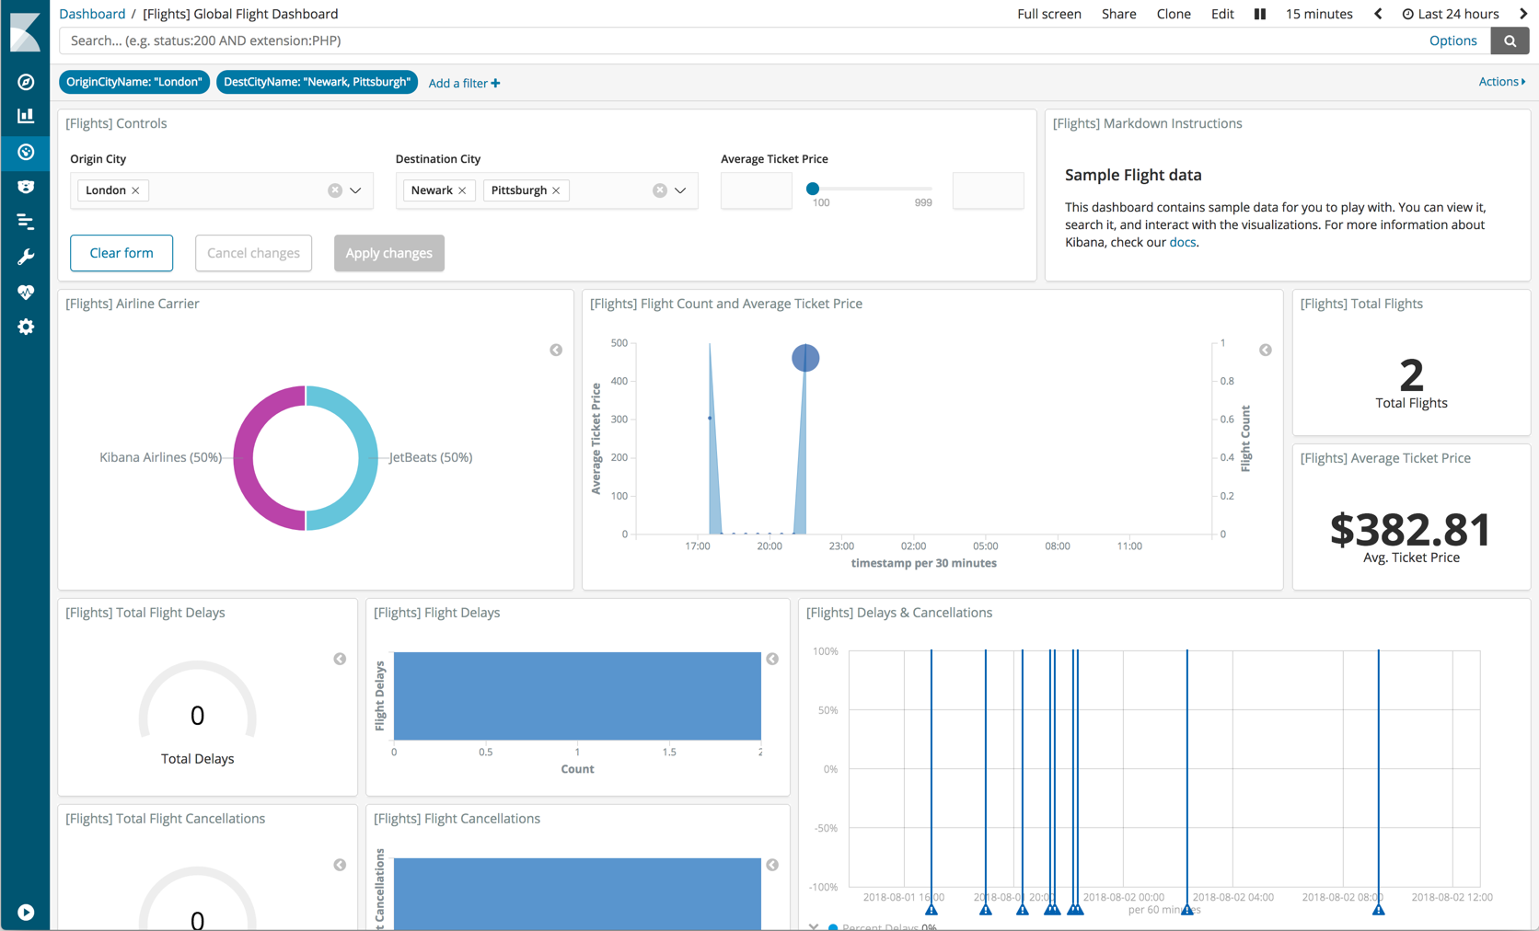Click Edit in the top menu
The image size is (1539, 931).
[1221, 14]
